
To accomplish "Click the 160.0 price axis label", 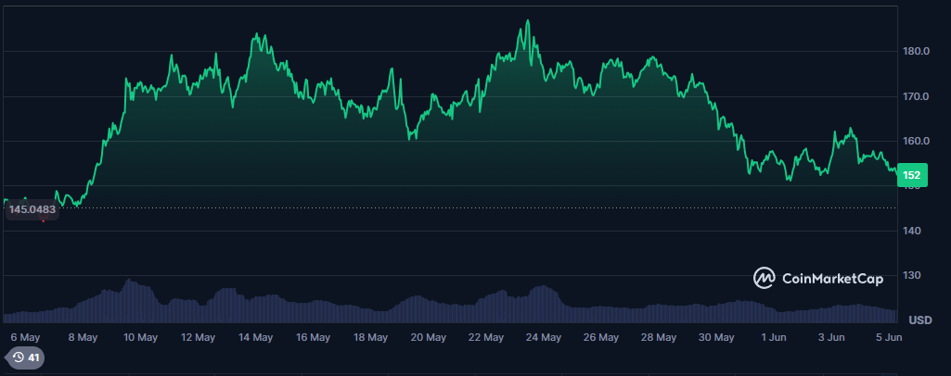I will click(917, 141).
